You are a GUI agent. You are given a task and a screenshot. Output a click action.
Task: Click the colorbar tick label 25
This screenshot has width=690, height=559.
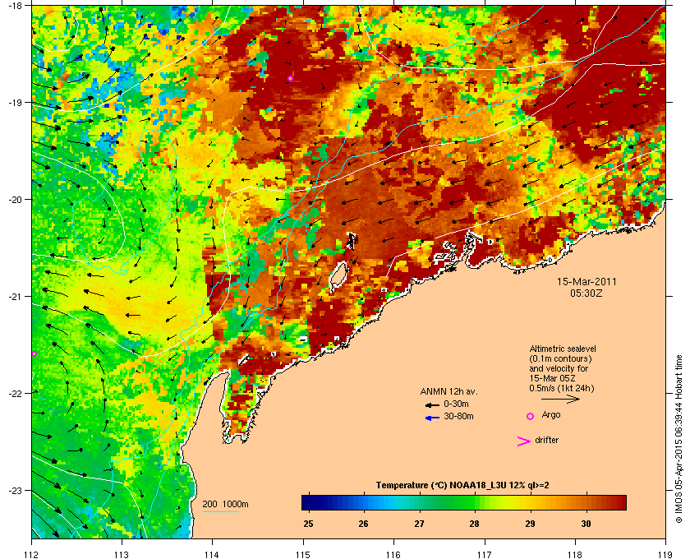tap(309, 524)
